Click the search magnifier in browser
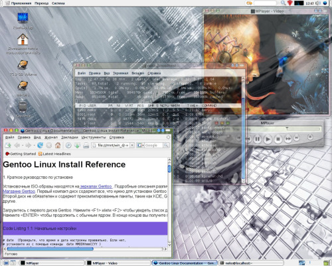This screenshot has height=266, width=332. point(166,146)
